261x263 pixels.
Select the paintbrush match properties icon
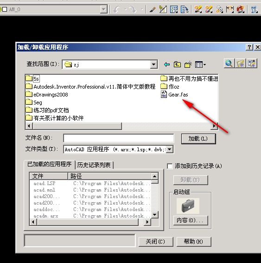click(x=153, y=10)
